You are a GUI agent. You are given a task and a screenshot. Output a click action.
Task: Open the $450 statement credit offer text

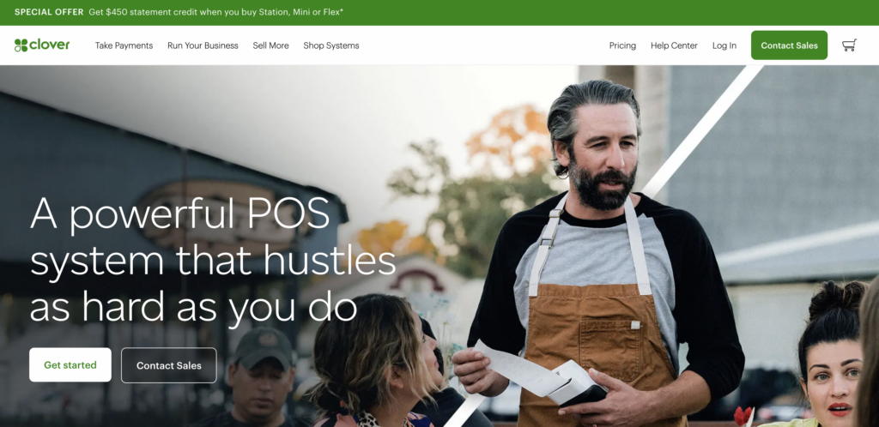tap(215, 12)
